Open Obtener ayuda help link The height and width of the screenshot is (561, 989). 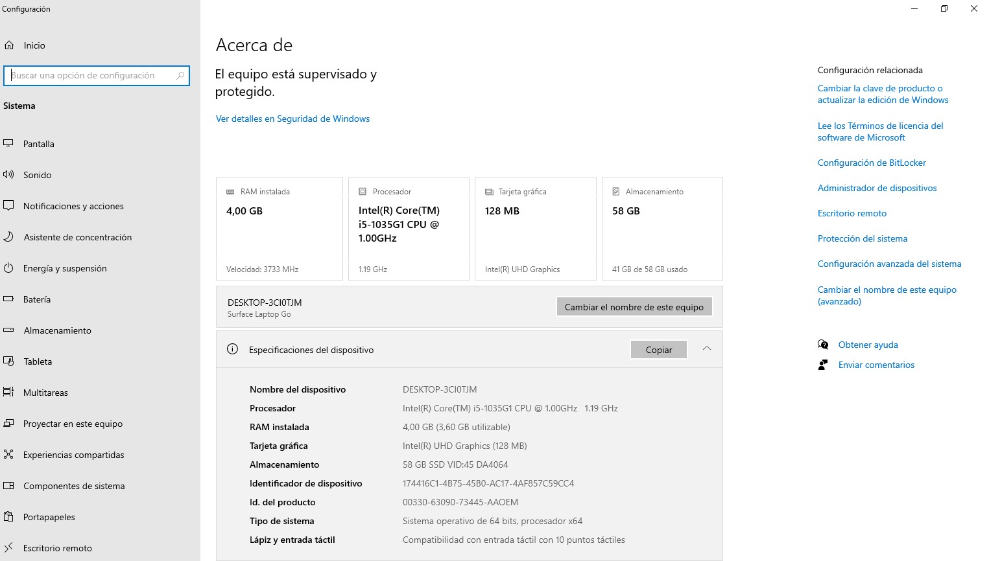(868, 345)
